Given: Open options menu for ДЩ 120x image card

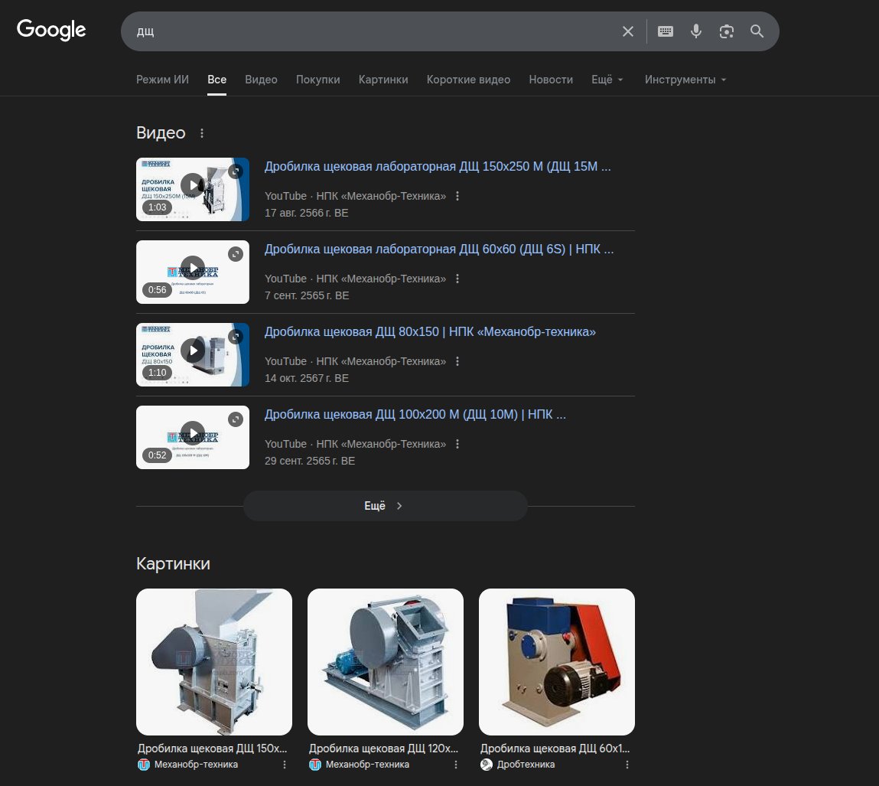Looking at the screenshot, I should click(x=456, y=765).
